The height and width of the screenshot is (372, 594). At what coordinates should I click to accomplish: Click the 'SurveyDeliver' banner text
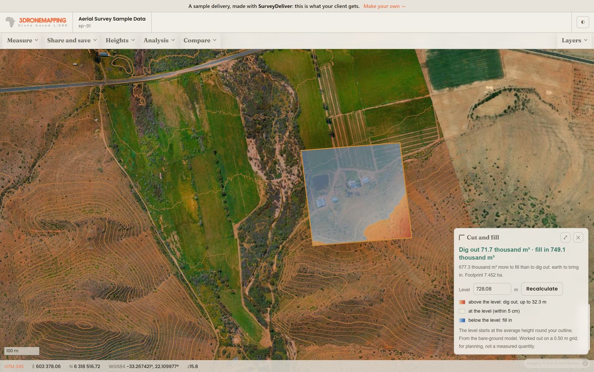pyautogui.click(x=275, y=6)
